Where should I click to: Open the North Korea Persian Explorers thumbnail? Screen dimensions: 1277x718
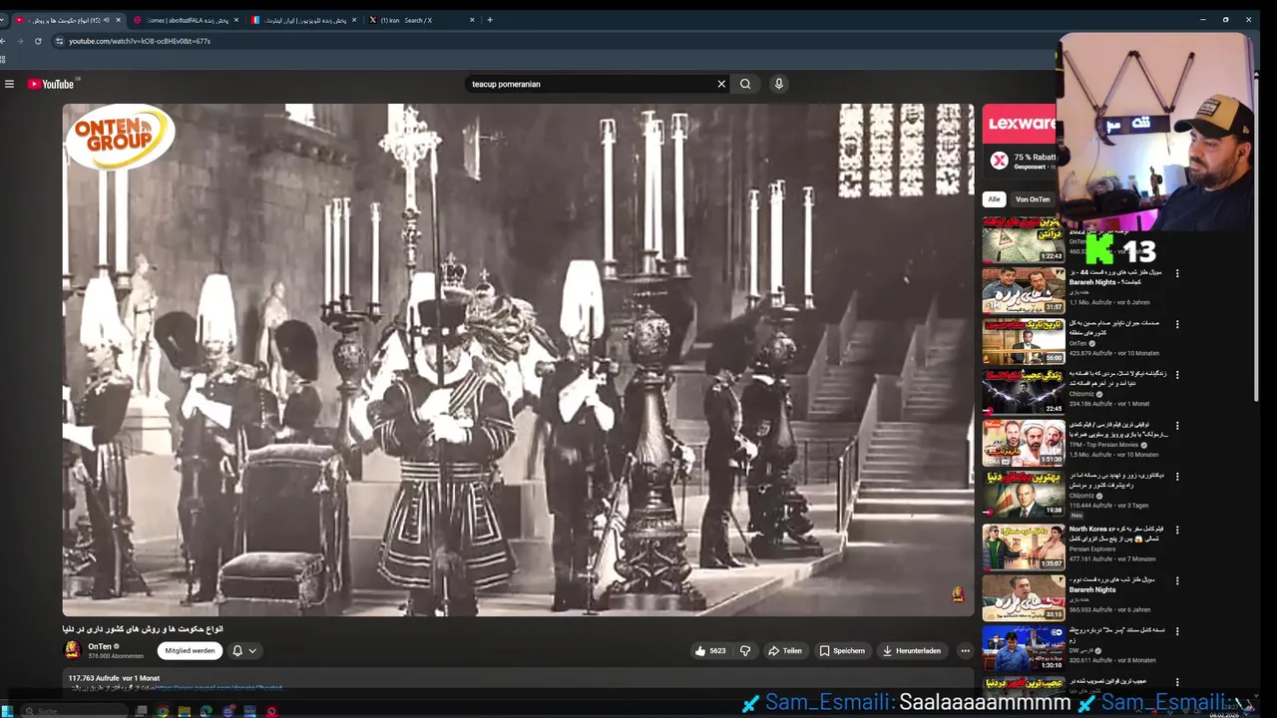coord(1024,546)
